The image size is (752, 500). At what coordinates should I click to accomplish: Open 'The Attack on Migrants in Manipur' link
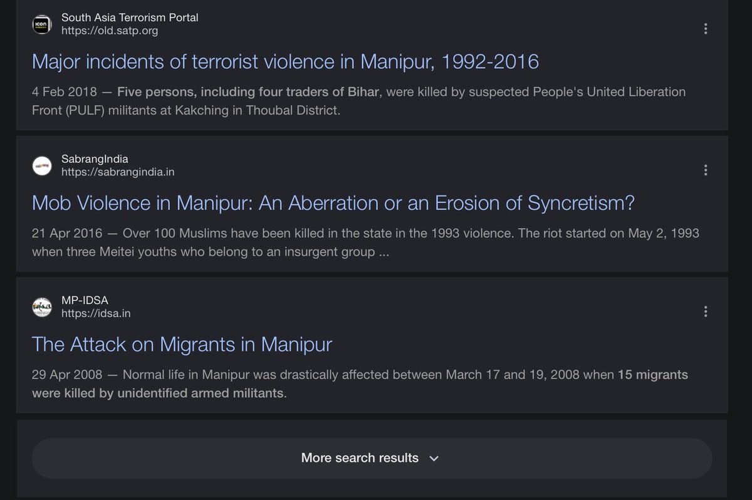182,344
